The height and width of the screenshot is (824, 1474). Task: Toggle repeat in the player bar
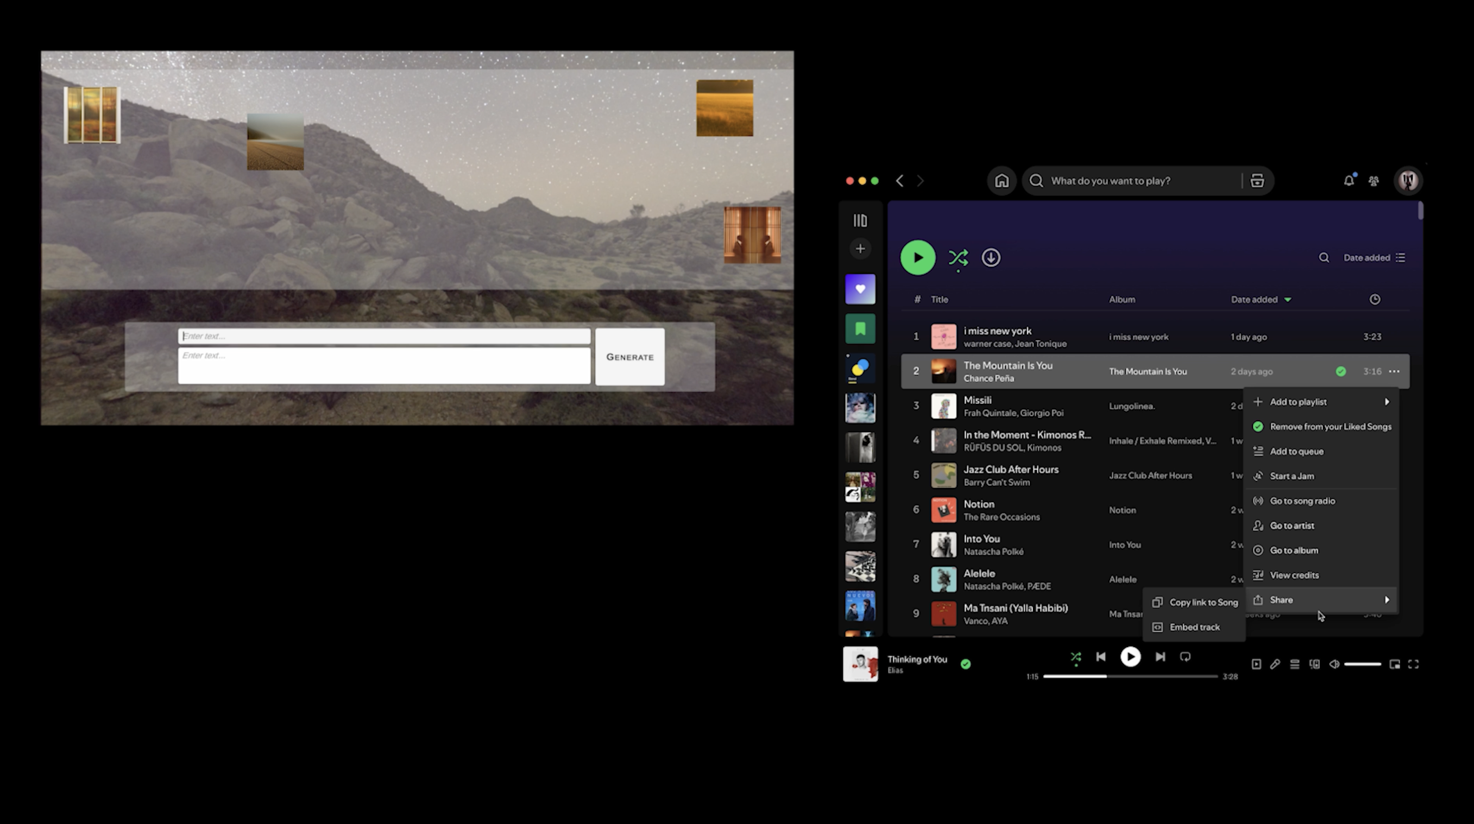(1185, 656)
